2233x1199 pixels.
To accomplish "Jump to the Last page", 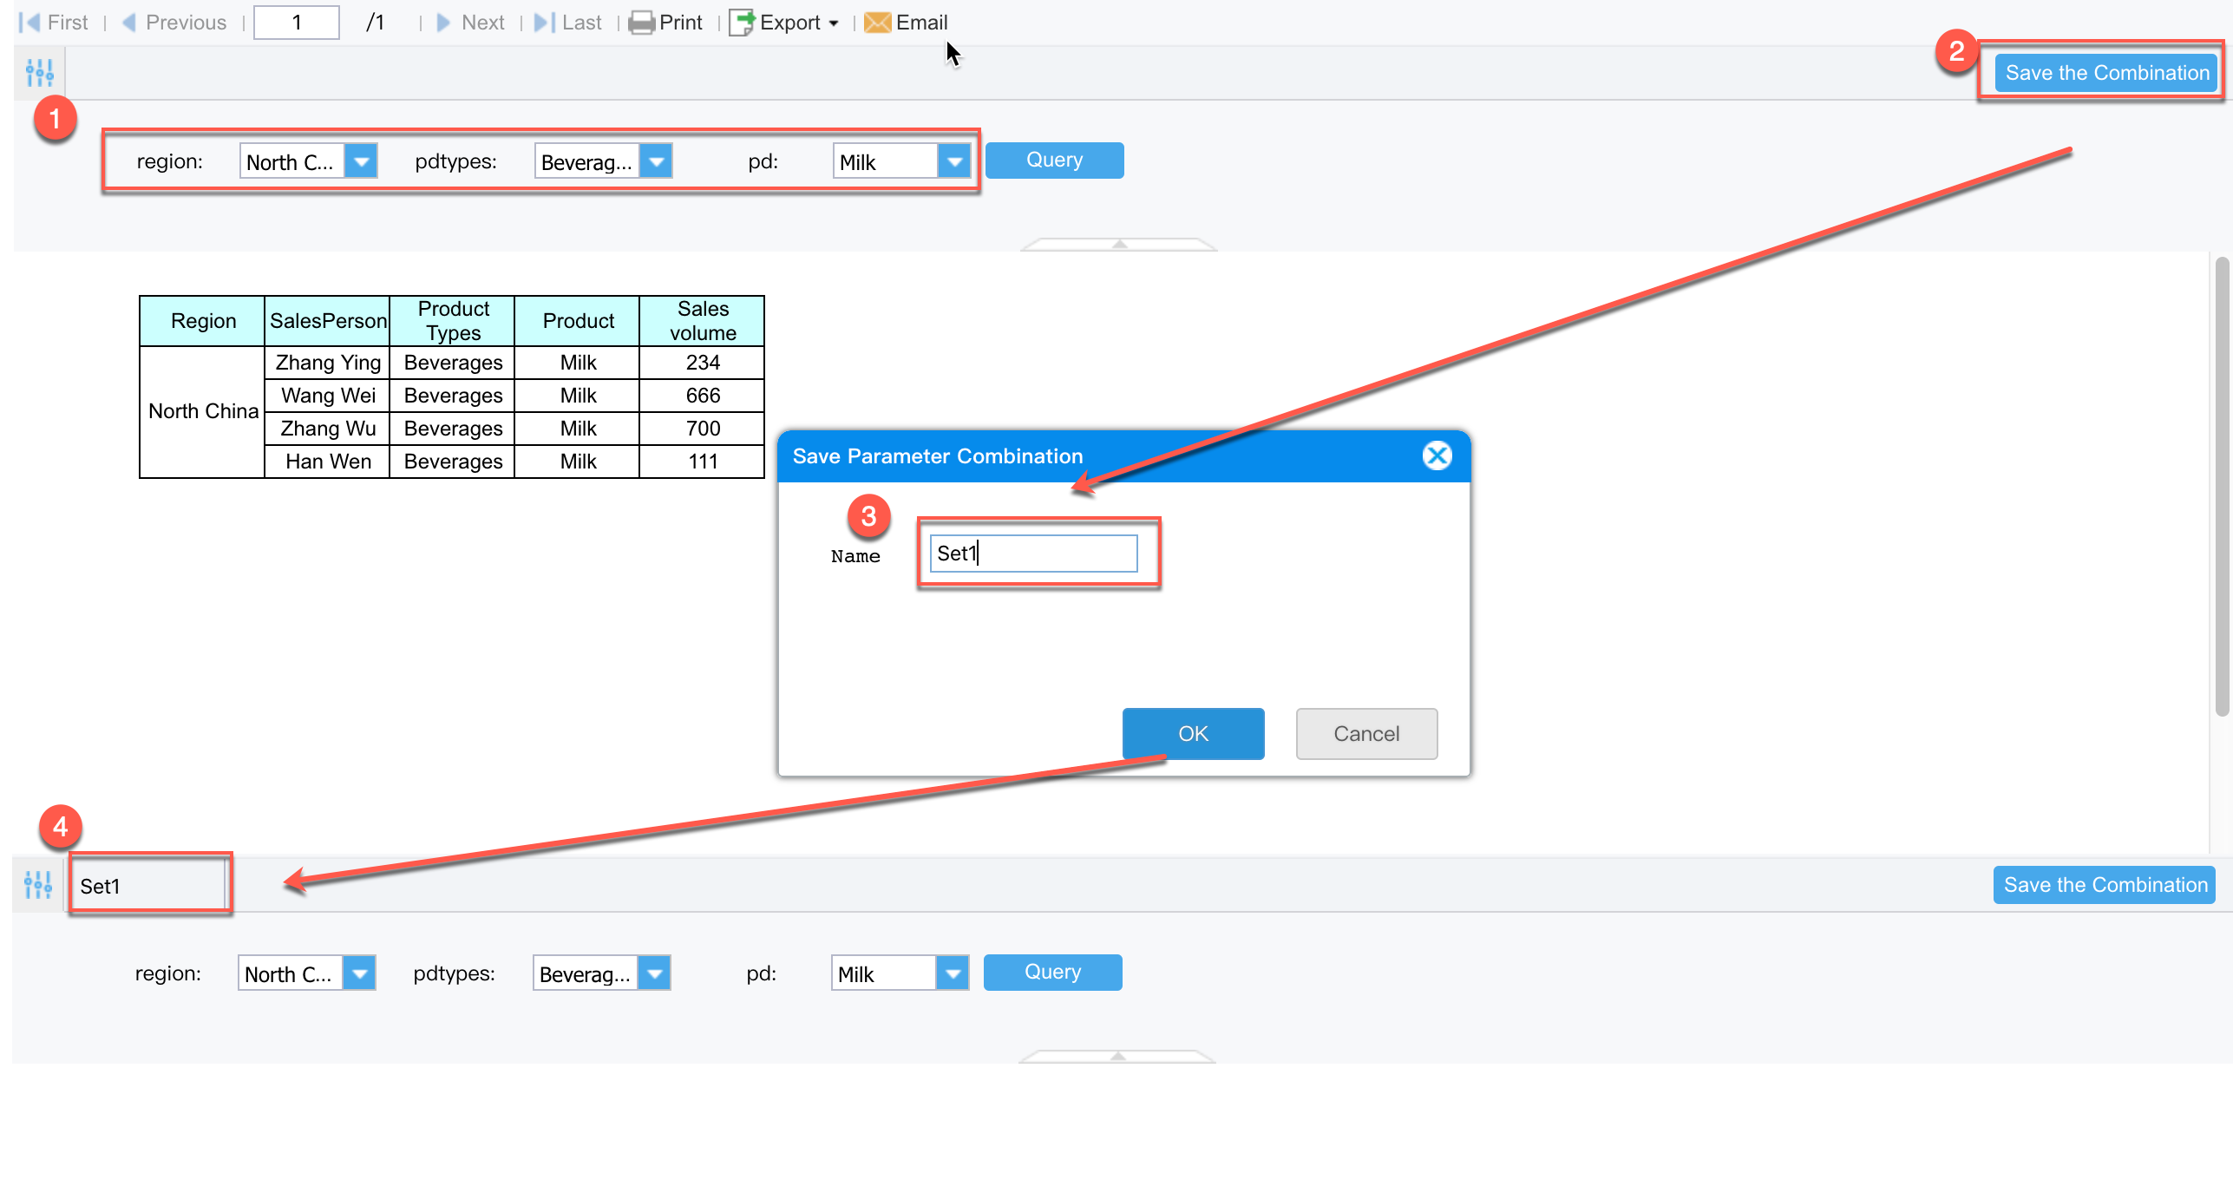I will (x=568, y=23).
